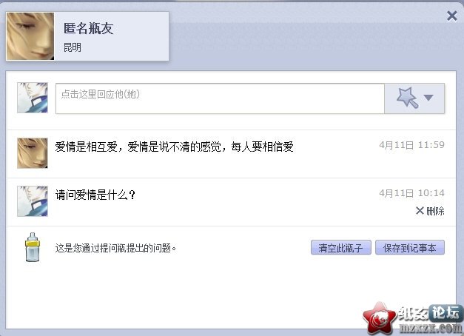Click your own avatar beside reply box

pyautogui.click(x=33, y=98)
